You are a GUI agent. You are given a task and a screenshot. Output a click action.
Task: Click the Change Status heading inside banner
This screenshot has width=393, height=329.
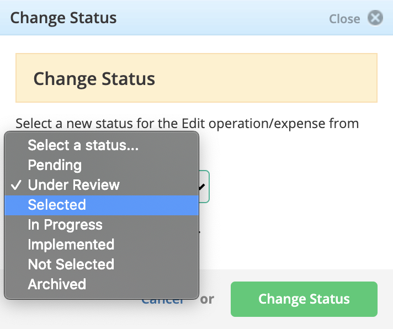(94, 79)
